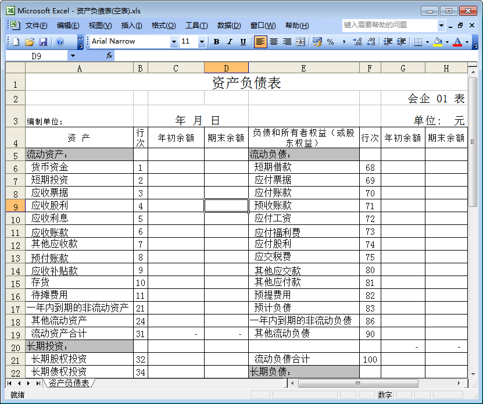Open the 插入(I) menu
Viewport: 483px width, 404px height.
[131, 26]
